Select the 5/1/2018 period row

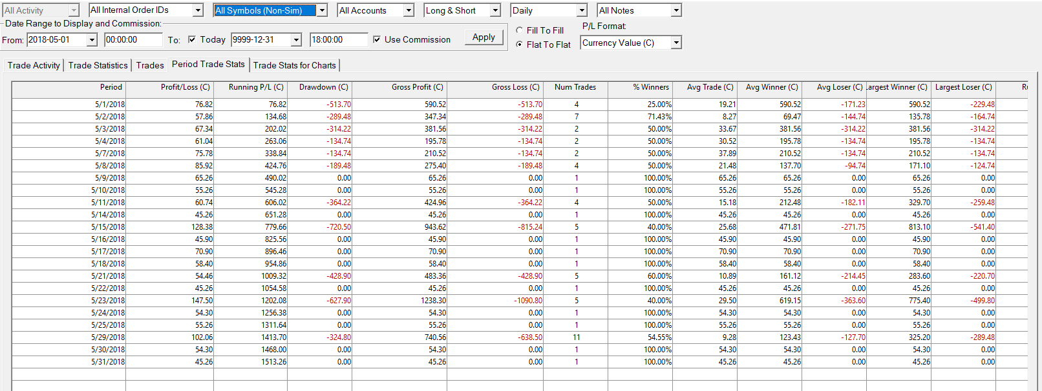point(520,105)
